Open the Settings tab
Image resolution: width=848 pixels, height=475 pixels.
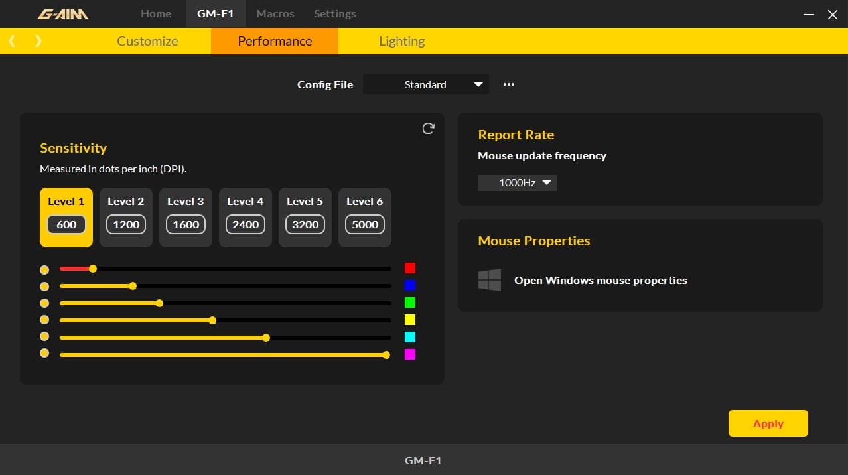[x=335, y=13]
